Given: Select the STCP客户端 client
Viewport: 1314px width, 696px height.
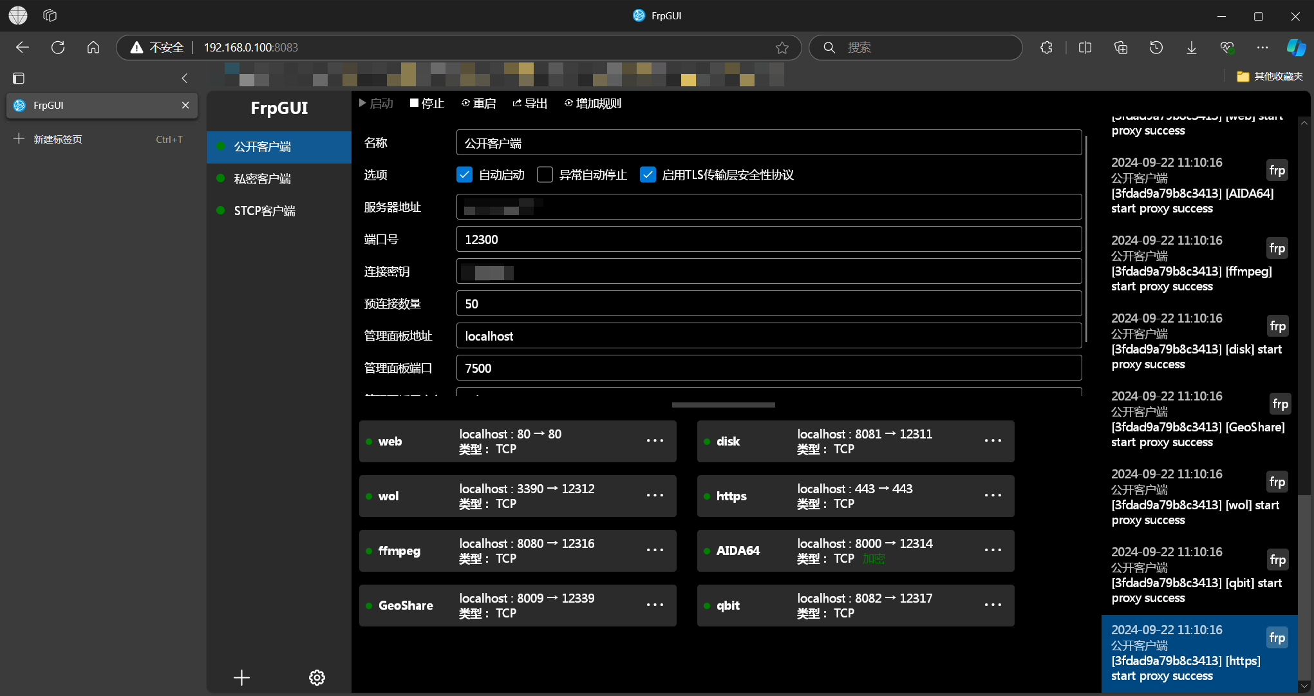Looking at the screenshot, I should coord(279,211).
